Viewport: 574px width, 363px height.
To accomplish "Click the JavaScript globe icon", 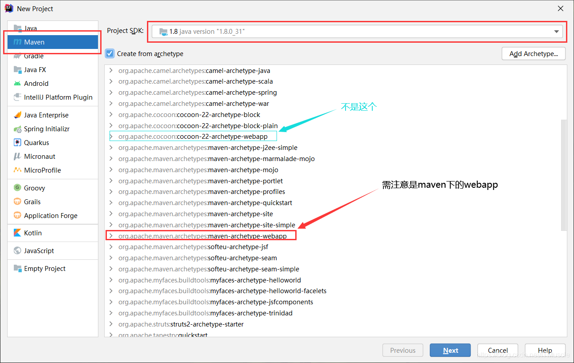I will (17, 251).
